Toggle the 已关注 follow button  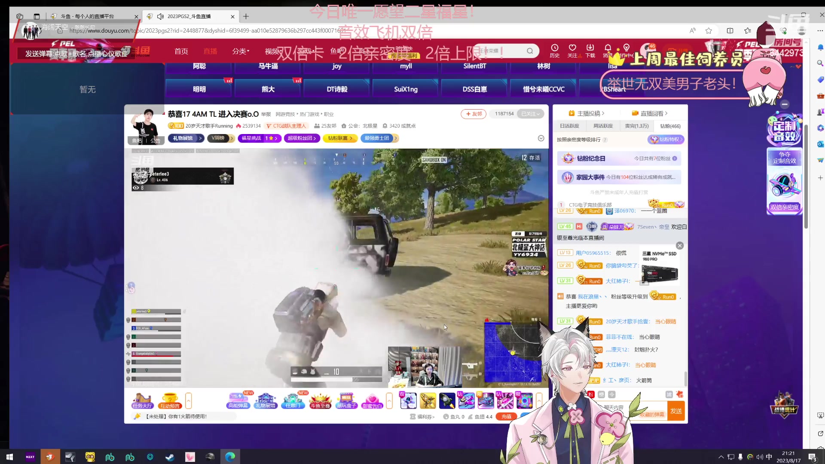(x=530, y=114)
